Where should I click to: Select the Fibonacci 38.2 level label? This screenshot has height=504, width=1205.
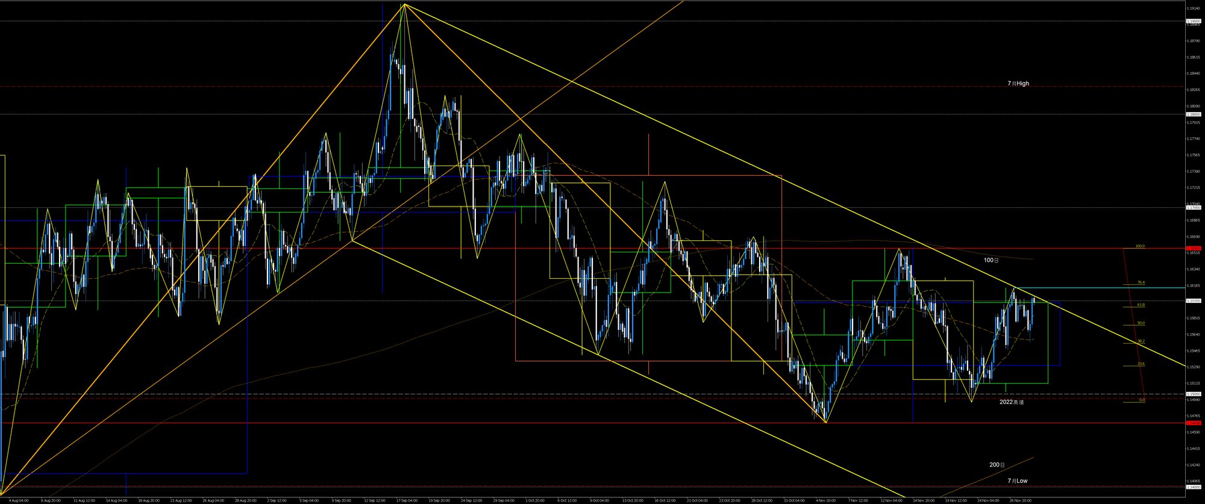(x=1141, y=341)
